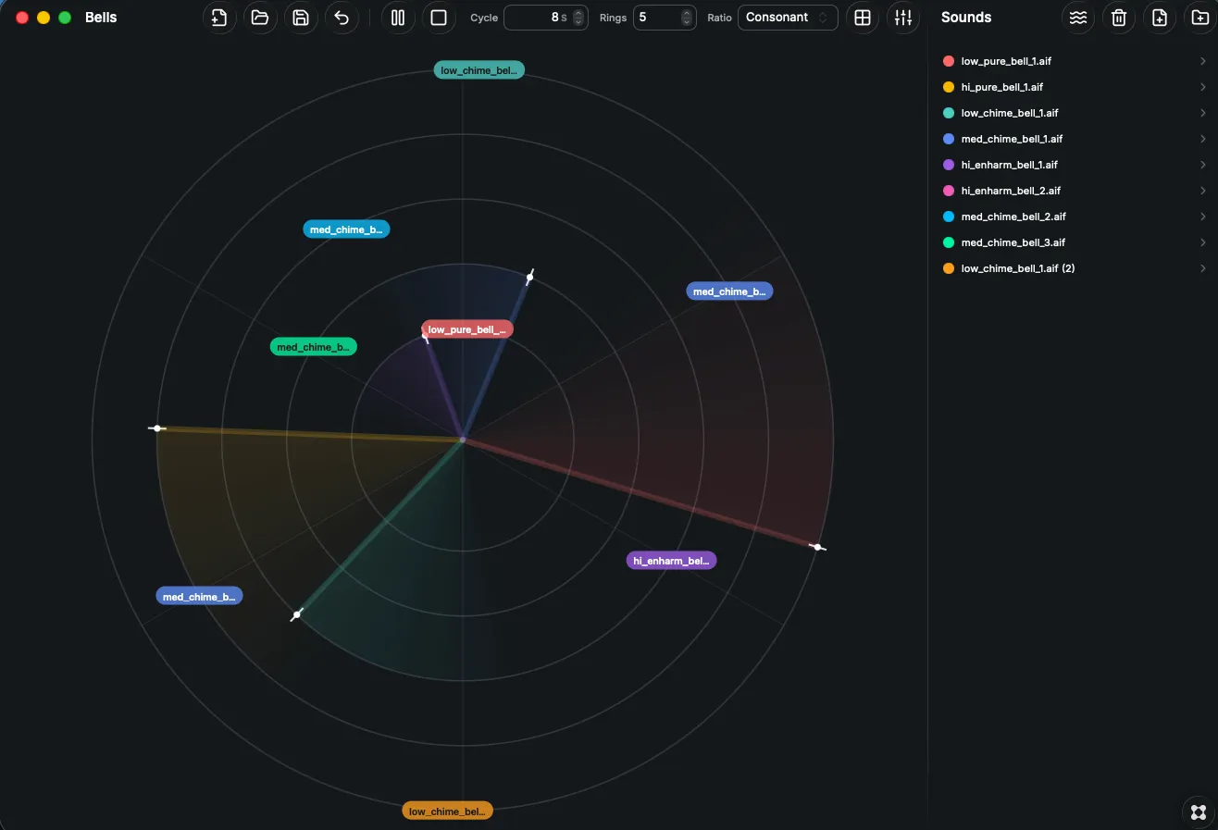This screenshot has width=1218, height=830.
Task: Expand hi_enharm_bell_1.aif row chevron
Action: click(x=1202, y=165)
